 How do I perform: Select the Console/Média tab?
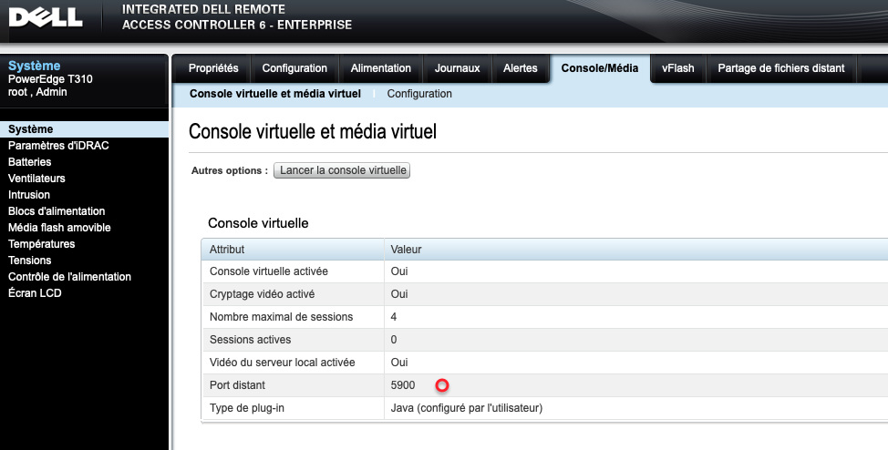[600, 68]
